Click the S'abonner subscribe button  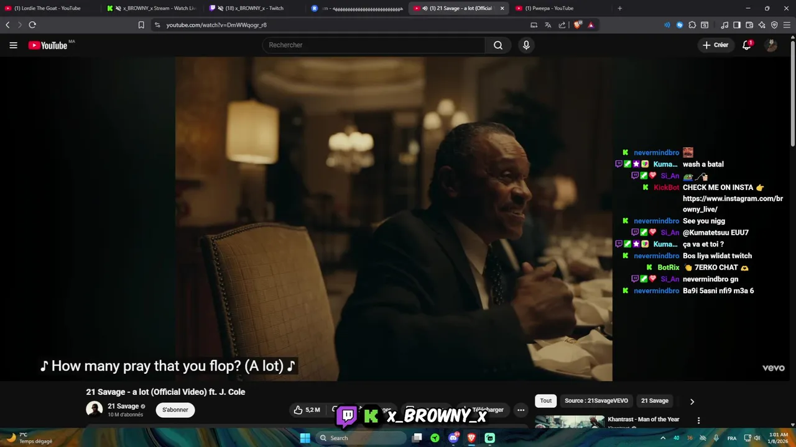[x=175, y=410]
